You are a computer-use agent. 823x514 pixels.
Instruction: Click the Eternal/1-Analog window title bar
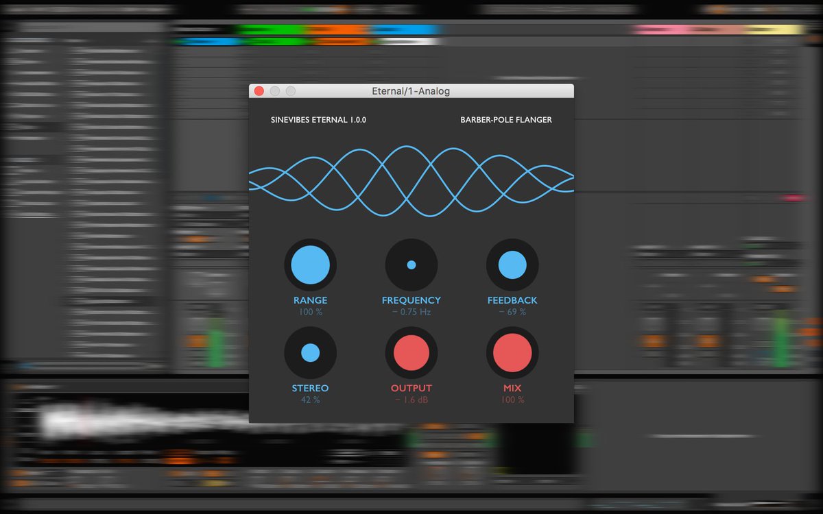click(411, 91)
